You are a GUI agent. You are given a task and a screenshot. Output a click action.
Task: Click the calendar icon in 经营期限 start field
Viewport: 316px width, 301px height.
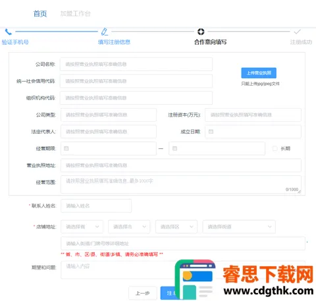tap(66, 148)
